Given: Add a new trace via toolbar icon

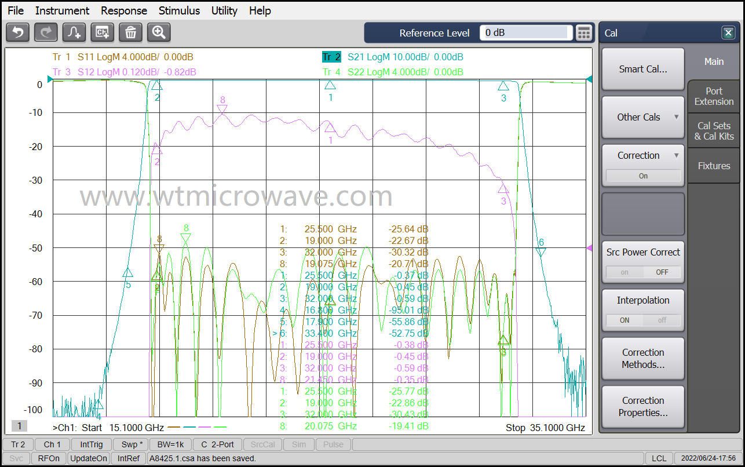Looking at the screenshot, I should (74, 32).
